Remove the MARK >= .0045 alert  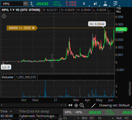[x=33, y=28]
